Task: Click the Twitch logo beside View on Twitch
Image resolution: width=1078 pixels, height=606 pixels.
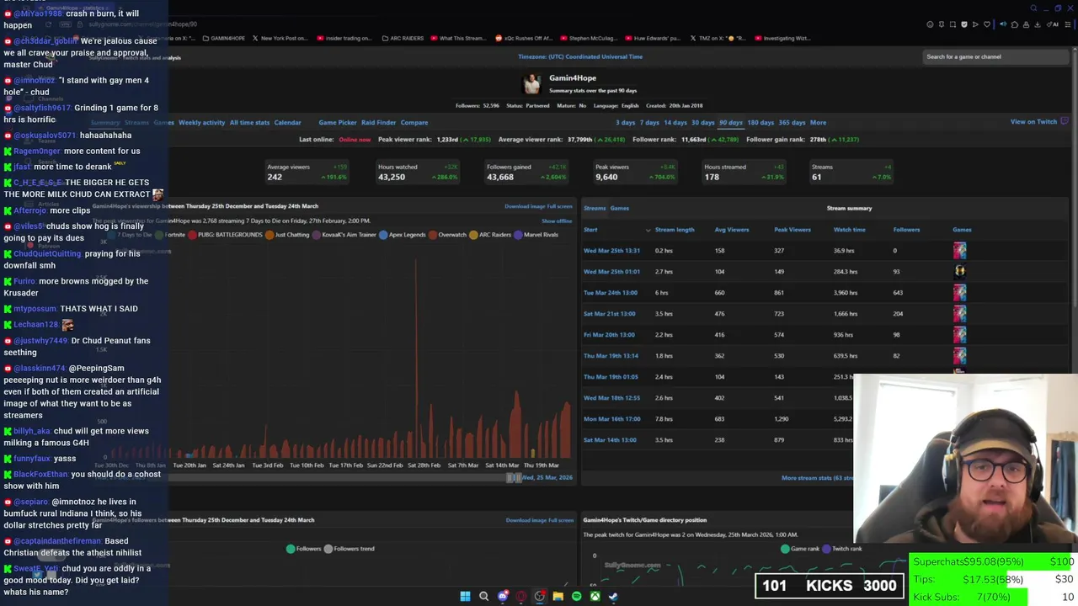Action: click(1065, 121)
